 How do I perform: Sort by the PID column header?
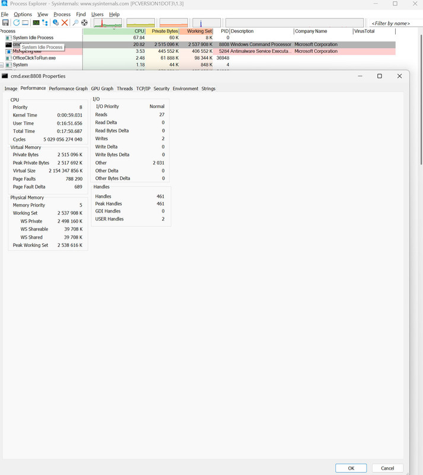(x=222, y=31)
